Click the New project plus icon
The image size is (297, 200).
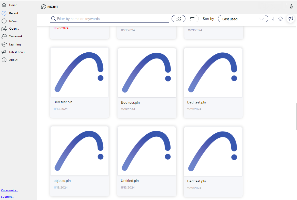click(x=4, y=21)
